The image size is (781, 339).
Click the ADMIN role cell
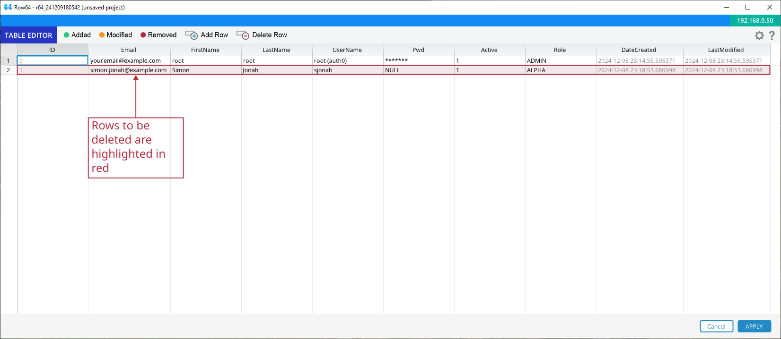point(536,60)
